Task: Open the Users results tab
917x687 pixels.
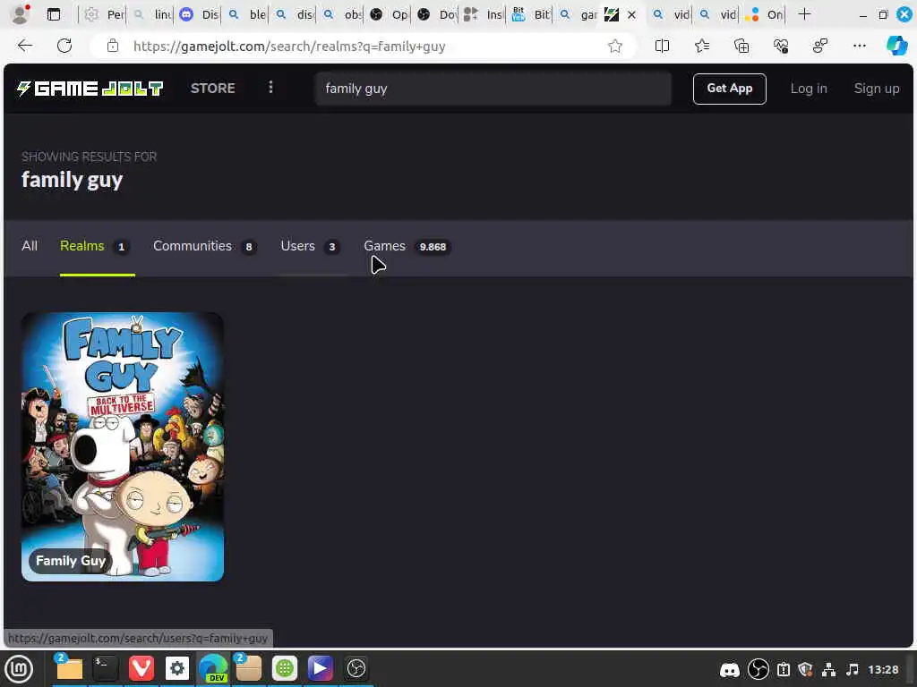Action: 310,247
